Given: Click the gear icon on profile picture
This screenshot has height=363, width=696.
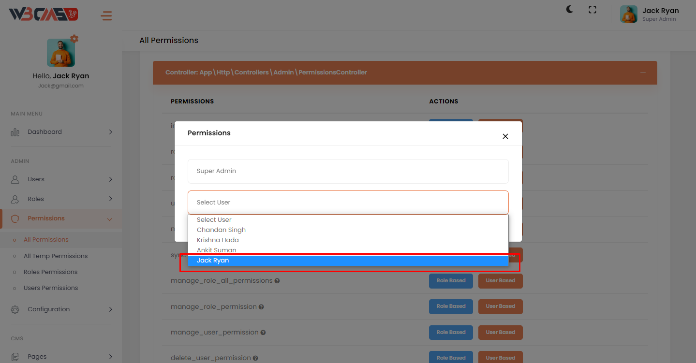Looking at the screenshot, I should (74, 39).
